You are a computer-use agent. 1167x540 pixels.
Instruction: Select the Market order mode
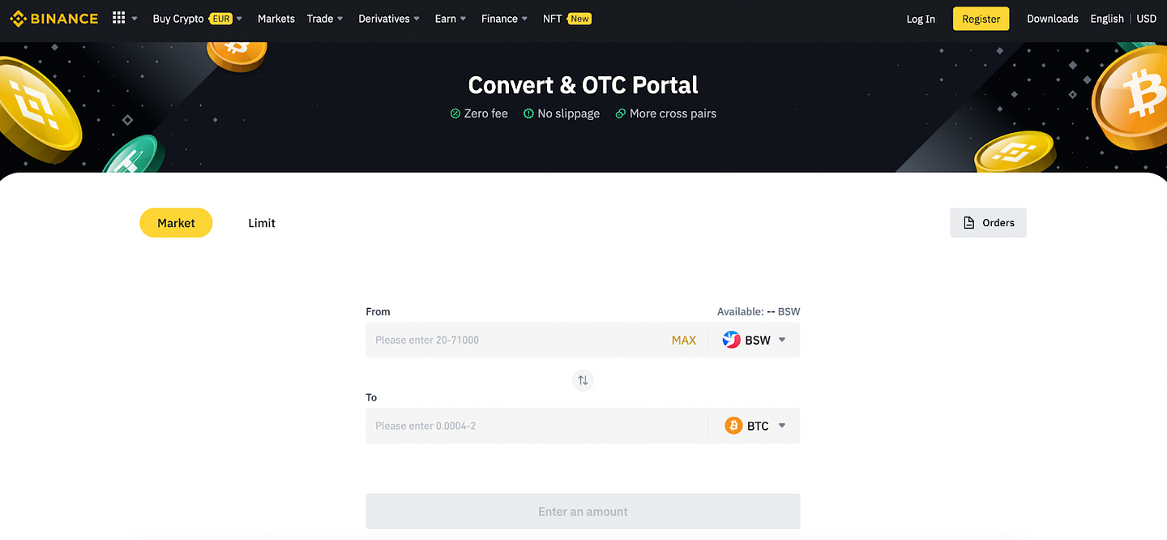pyautogui.click(x=176, y=223)
